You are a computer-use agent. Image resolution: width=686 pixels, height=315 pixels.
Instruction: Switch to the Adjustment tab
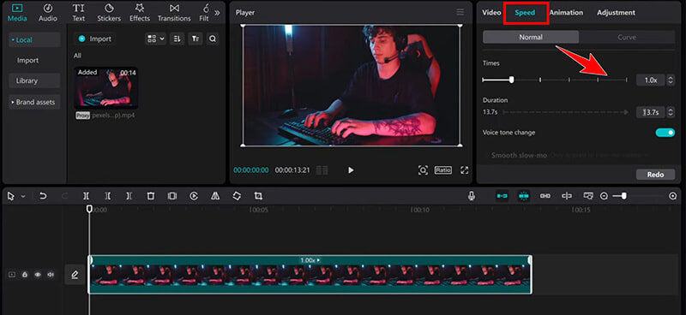tap(616, 13)
